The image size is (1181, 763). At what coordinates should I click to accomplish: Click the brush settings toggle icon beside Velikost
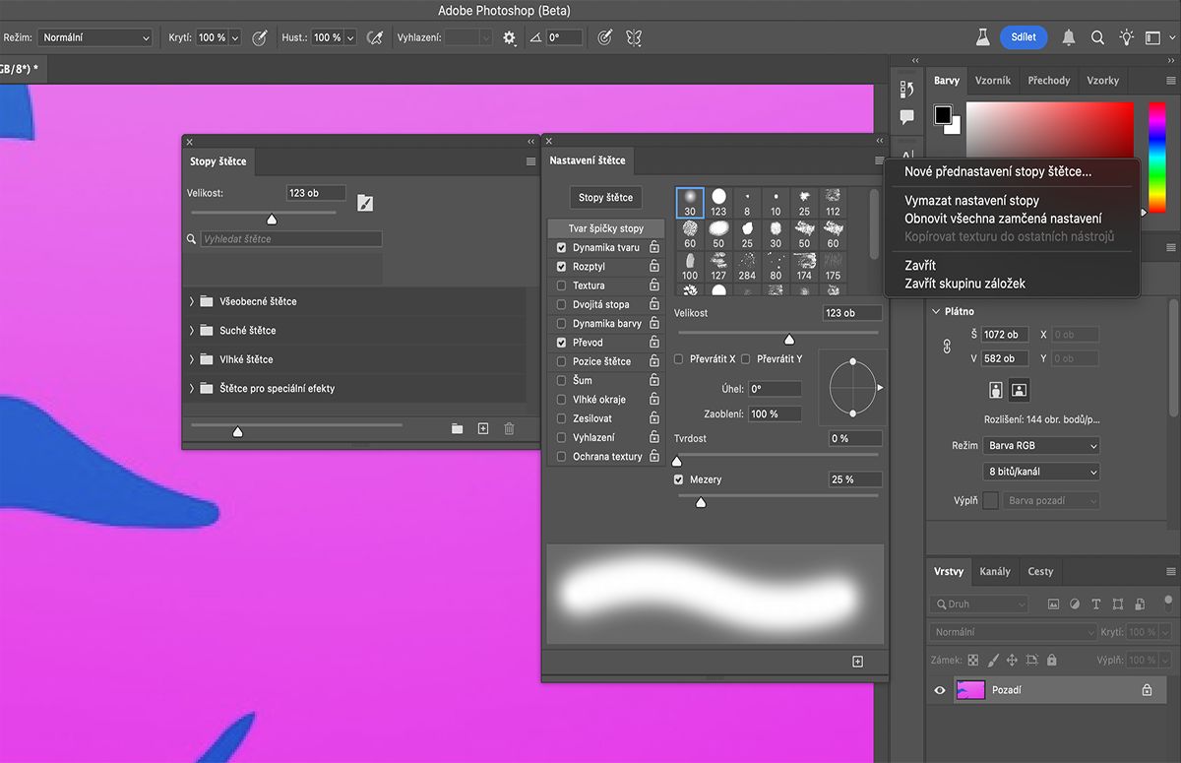365,203
